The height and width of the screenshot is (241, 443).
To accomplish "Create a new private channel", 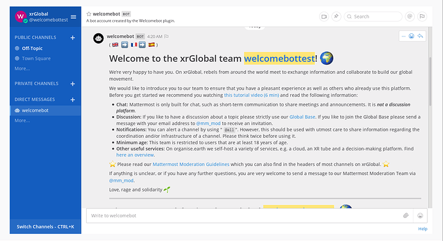I will point(73,84).
